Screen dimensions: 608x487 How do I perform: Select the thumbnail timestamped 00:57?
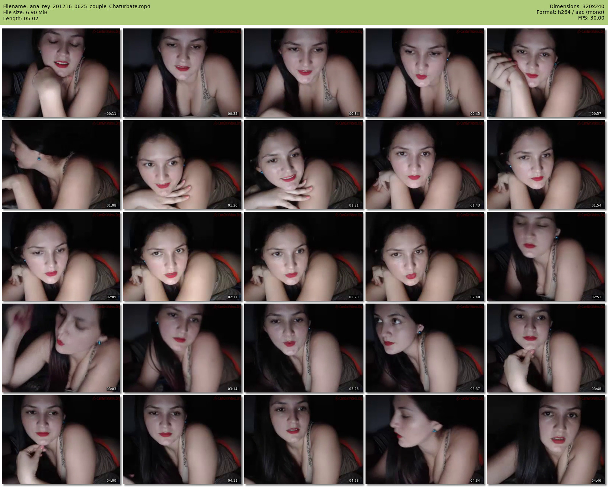[546, 73]
